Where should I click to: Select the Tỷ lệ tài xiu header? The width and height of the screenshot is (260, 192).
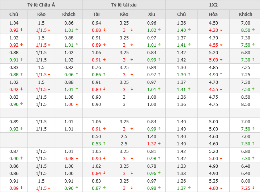coord(124,5)
